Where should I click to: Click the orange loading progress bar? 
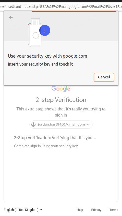(74, 11)
